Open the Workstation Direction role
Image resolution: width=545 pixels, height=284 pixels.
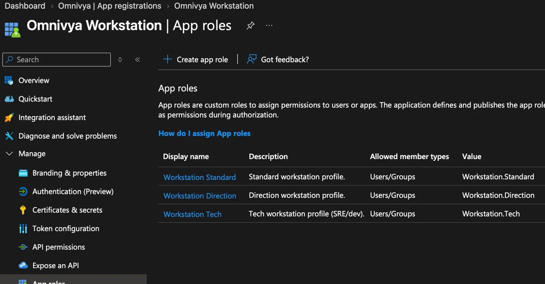click(x=200, y=196)
